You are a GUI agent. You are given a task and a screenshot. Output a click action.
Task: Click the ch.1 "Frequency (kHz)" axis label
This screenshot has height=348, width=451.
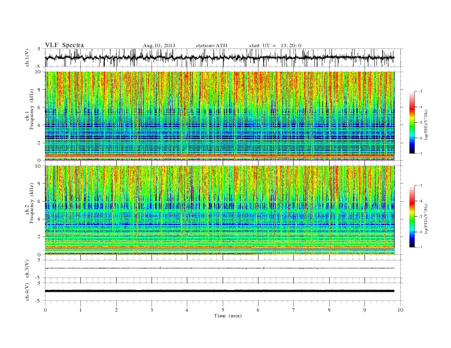tap(32, 109)
